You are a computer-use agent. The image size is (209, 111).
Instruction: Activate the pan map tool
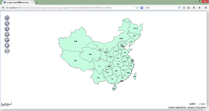pyautogui.click(x=7, y=34)
